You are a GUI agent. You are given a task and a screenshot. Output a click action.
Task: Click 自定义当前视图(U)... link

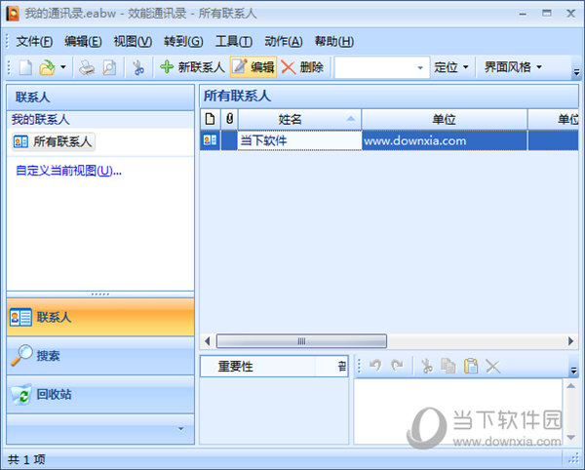coord(68,171)
